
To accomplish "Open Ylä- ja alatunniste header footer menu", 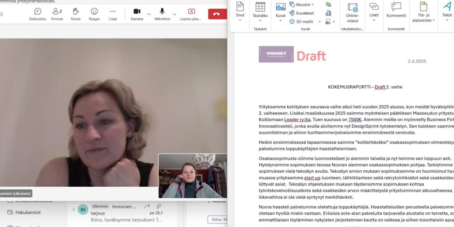I will [423, 12].
